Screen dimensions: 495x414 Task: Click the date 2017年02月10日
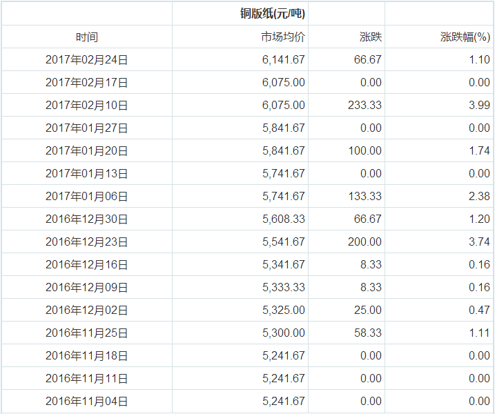click(87, 106)
